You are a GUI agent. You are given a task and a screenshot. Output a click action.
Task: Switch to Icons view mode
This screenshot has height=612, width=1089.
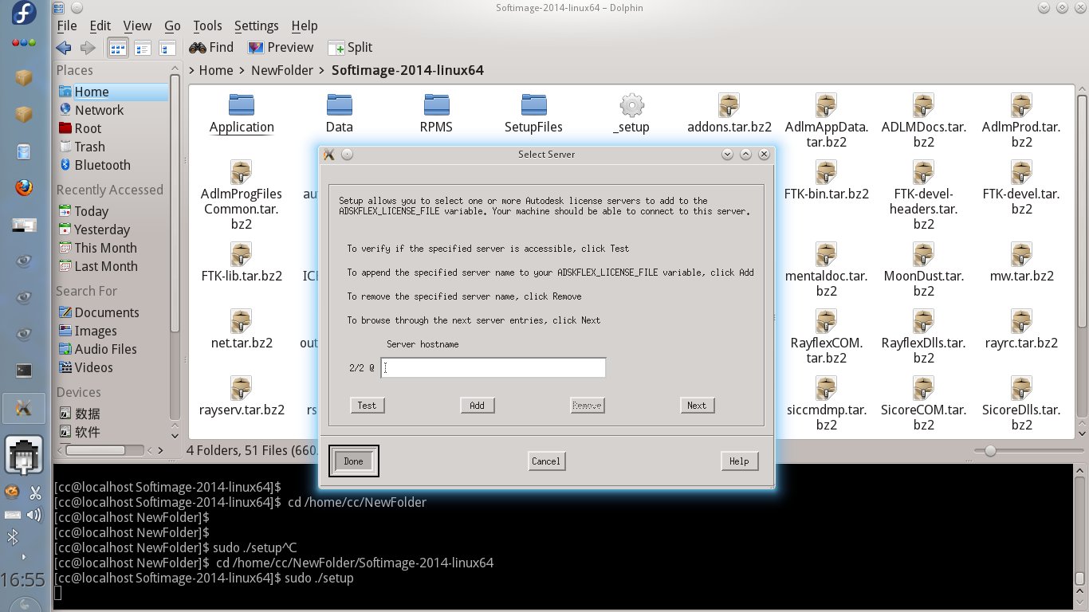click(118, 48)
